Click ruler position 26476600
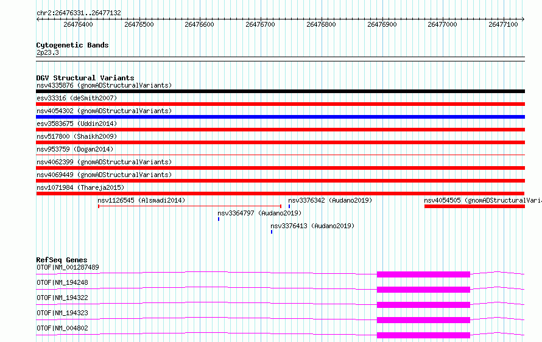This screenshot has height=342, width=542. point(200,24)
